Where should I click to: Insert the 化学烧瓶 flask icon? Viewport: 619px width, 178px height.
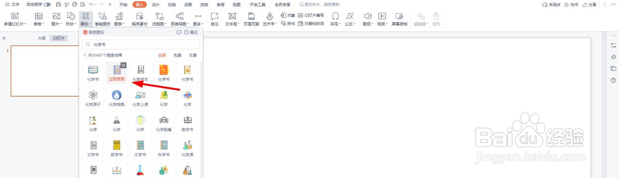(x=116, y=97)
